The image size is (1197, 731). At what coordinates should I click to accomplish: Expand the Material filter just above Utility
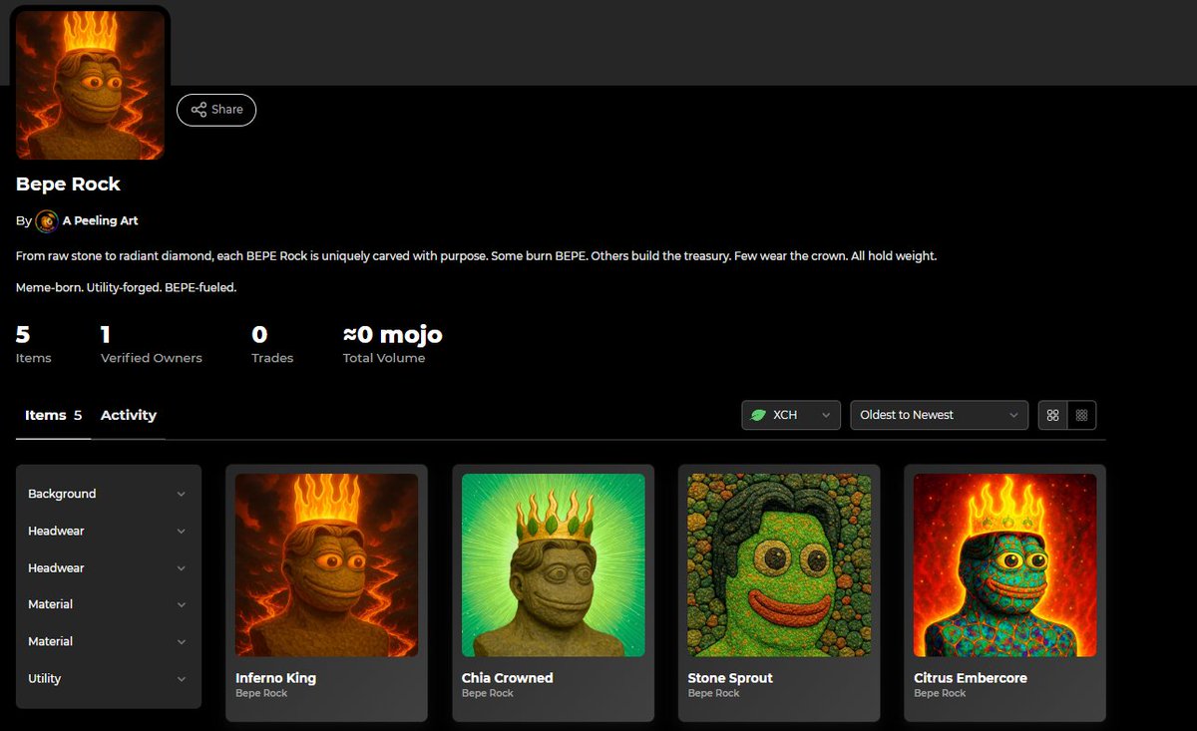108,641
